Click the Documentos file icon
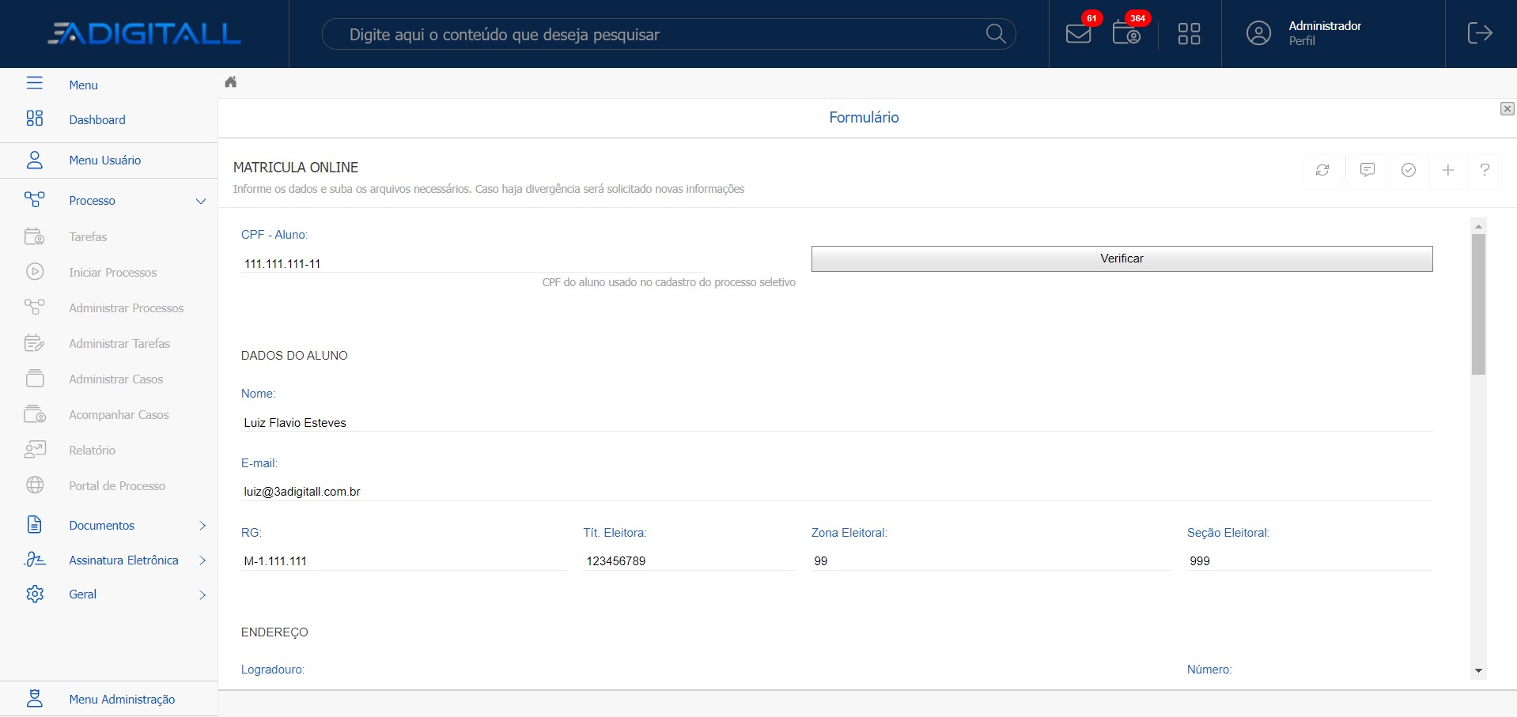Viewport: 1517px width, 717px height. pyautogui.click(x=35, y=524)
